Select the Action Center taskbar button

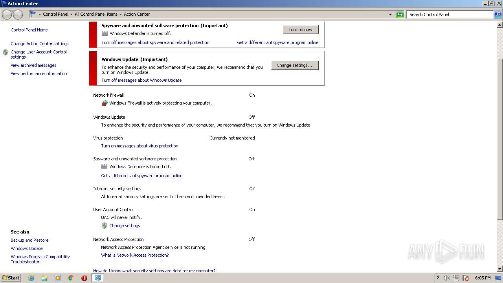click(97, 278)
